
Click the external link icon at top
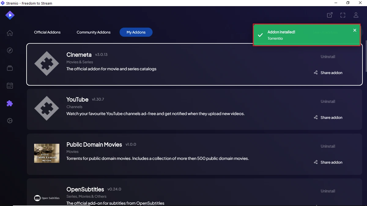[330, 15]
